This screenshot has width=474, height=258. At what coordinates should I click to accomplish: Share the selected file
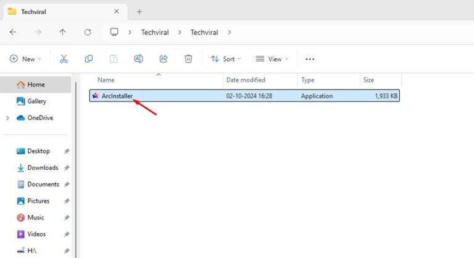[164, 59]
